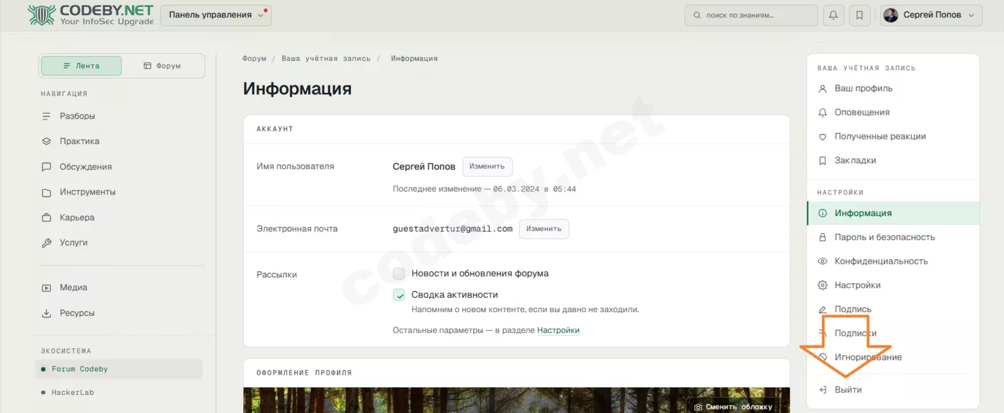The image size is (1004, 413).
Task: Focus the поиск по знаниям search field
Action: 751,15
